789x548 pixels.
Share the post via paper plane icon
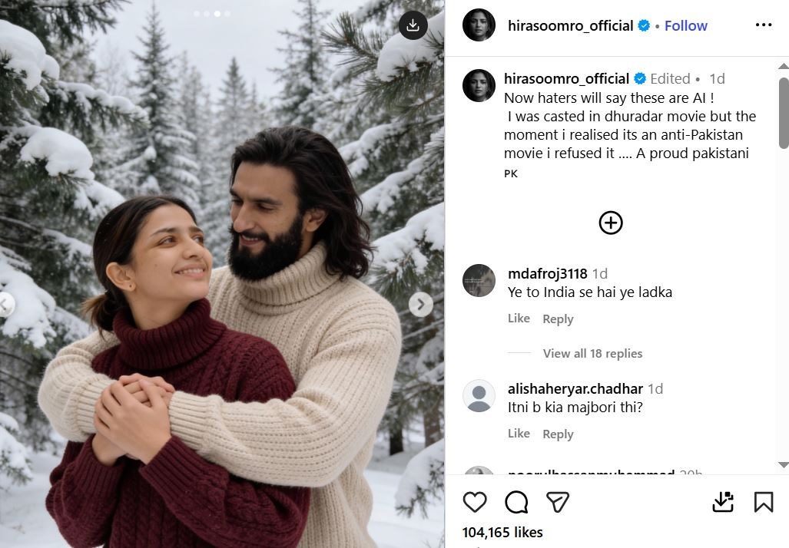click(557, 502)
